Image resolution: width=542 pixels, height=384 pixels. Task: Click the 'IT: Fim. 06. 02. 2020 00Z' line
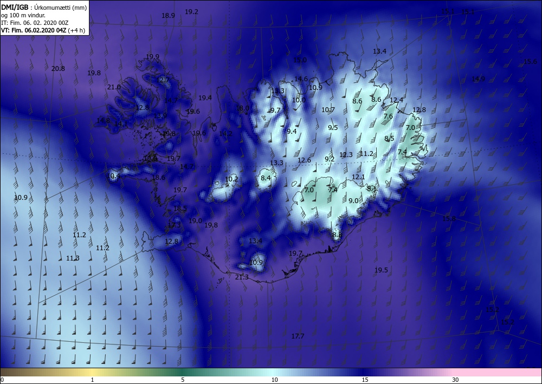(35, 22)
